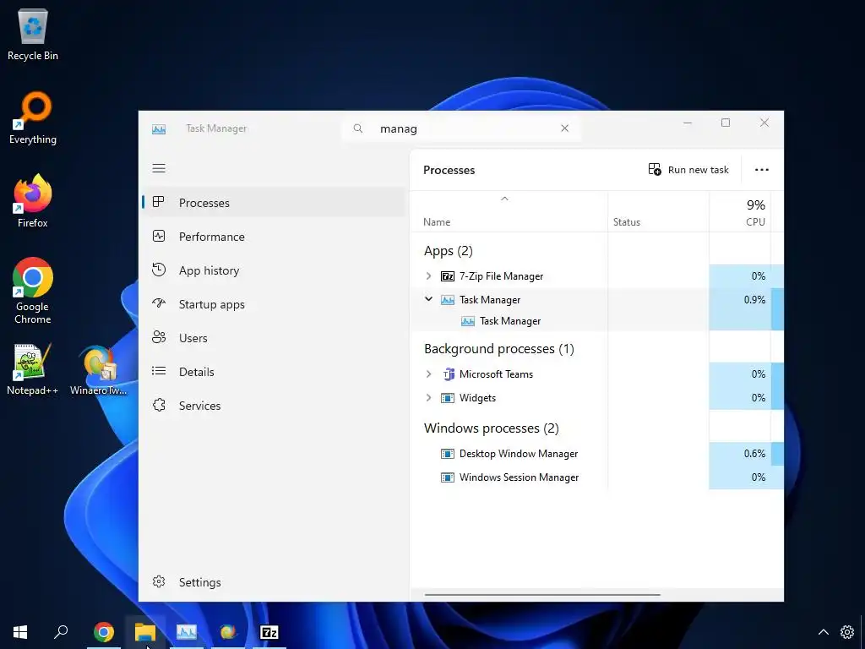This screenshot has height=649, width=865.
Task: Expand the 7-Zip File Manager process
Action: (428, 276)
